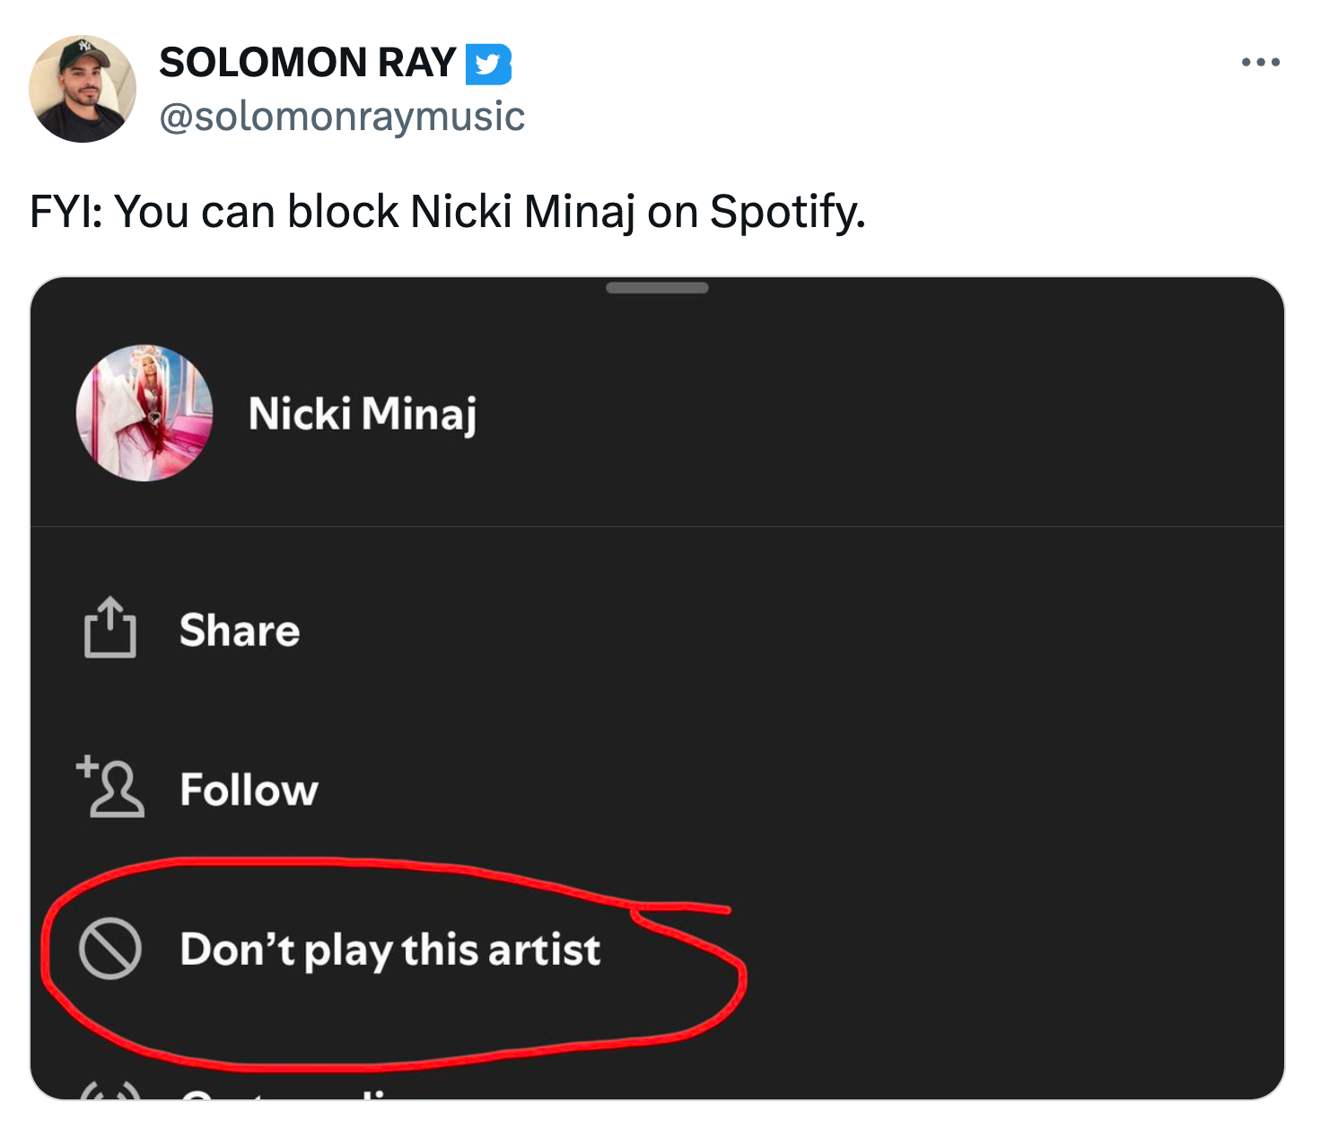Select the Share menu entry
This screenshot has width=1321, height=1138.
(239, 630)
